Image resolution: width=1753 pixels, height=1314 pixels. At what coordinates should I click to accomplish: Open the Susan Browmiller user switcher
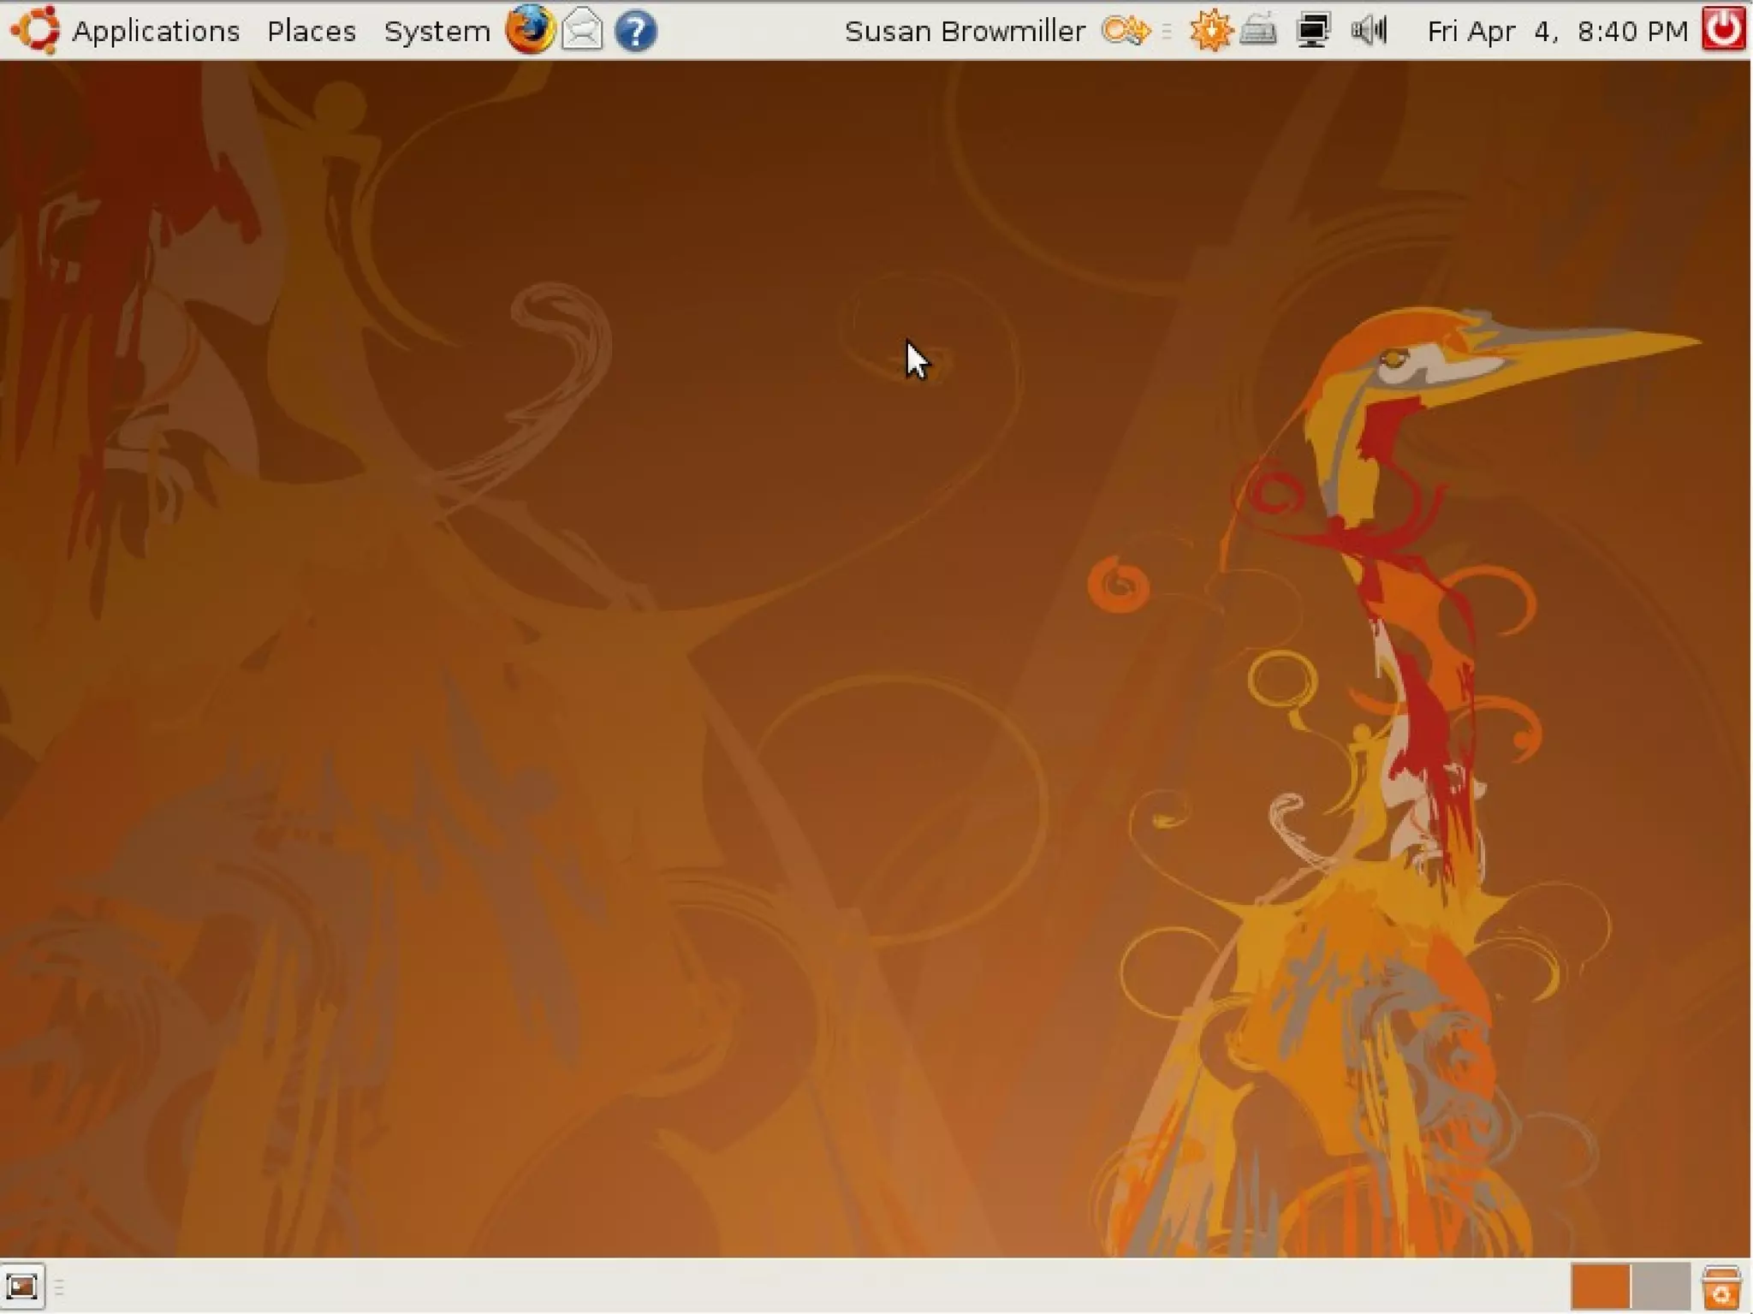pos(965,31)
